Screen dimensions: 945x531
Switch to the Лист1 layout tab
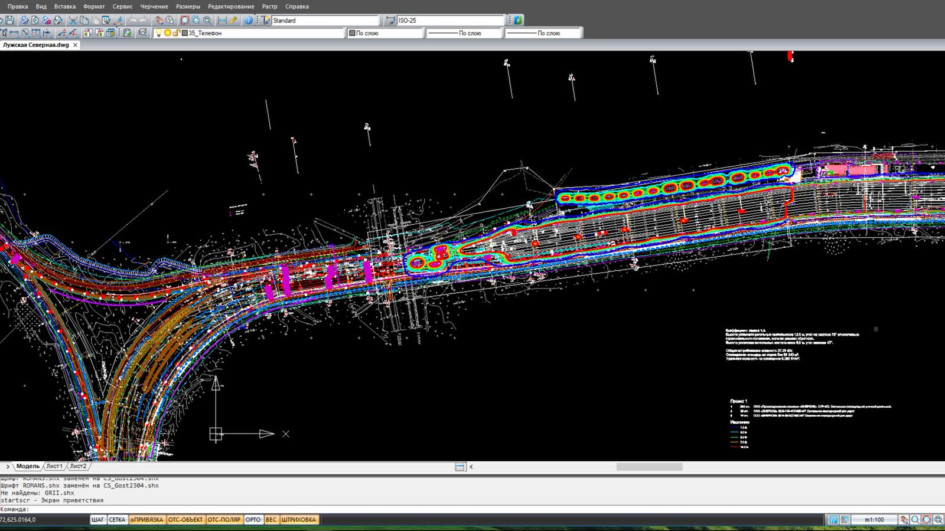[54, 466]
